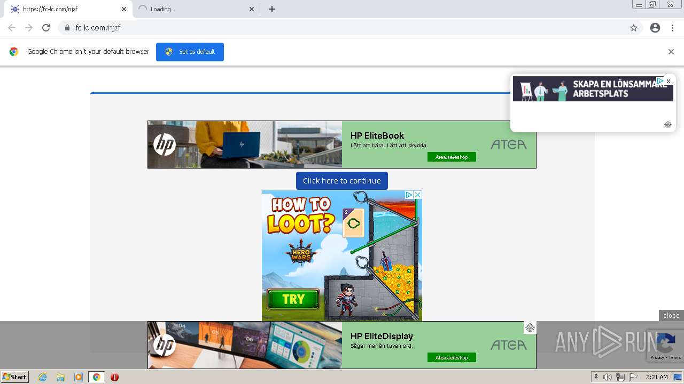Click the Atea.se/eshop button on the HP EliteBook ad
This screenshot has height=384, width=684.
tap(452, 157)
